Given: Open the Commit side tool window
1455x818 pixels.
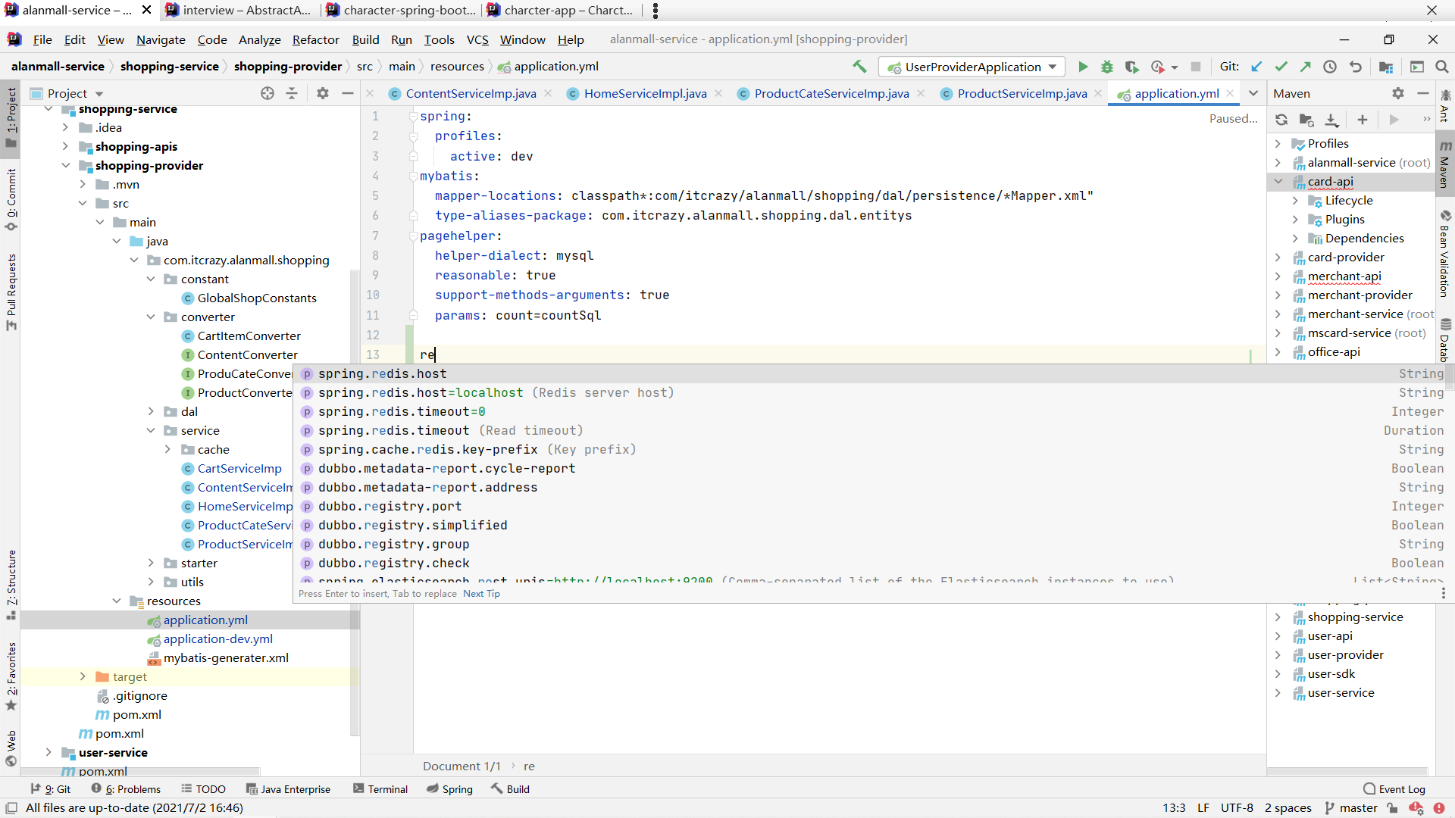Looking at the screenshot, I should coord(11,199).
